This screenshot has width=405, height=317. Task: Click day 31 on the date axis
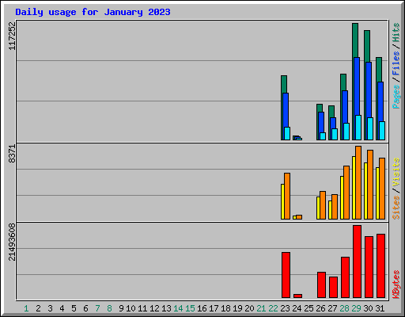pyautogui.click(x=380, y=308)
